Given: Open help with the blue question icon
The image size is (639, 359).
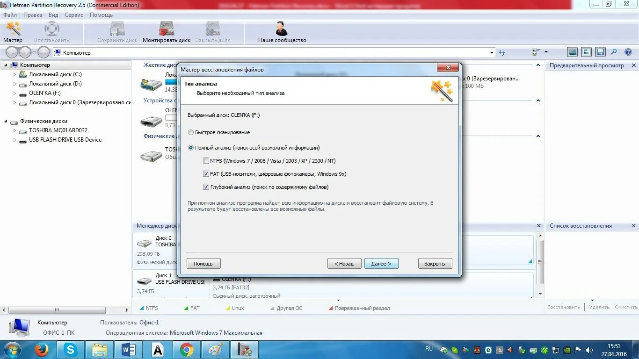Looking at the screenshot, I should click(628, 52).
